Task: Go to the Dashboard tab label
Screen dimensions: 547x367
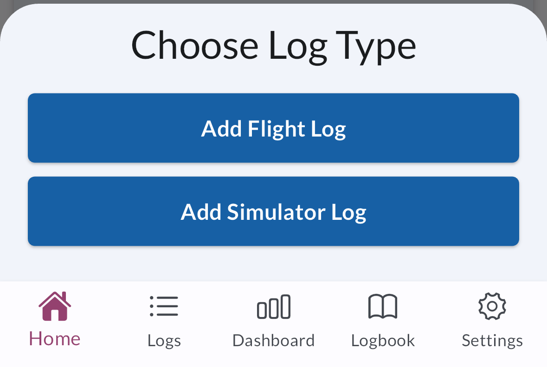Action: pos(274,341)
